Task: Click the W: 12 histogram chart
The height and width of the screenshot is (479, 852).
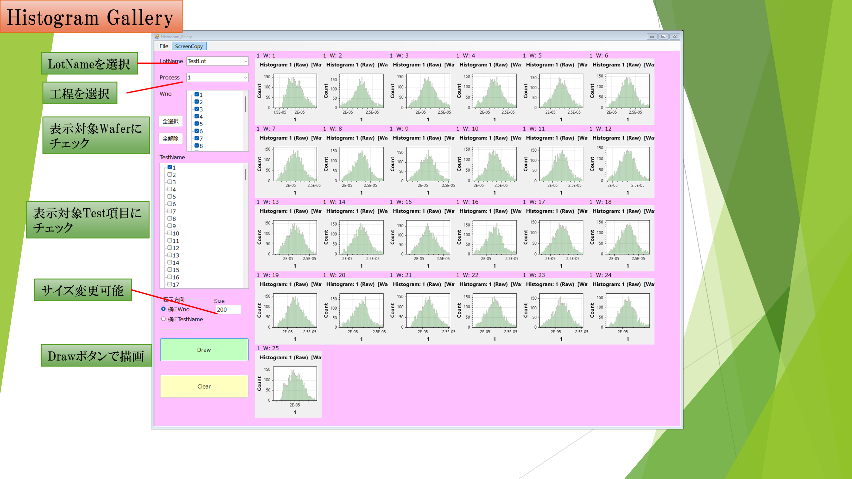Action: (621, 165)
